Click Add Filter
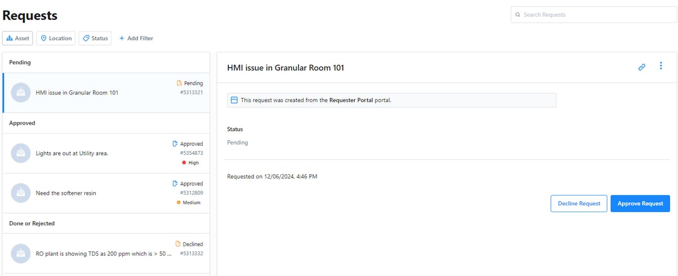The width and height of the screenshot is (678, 276). [136, 38]
